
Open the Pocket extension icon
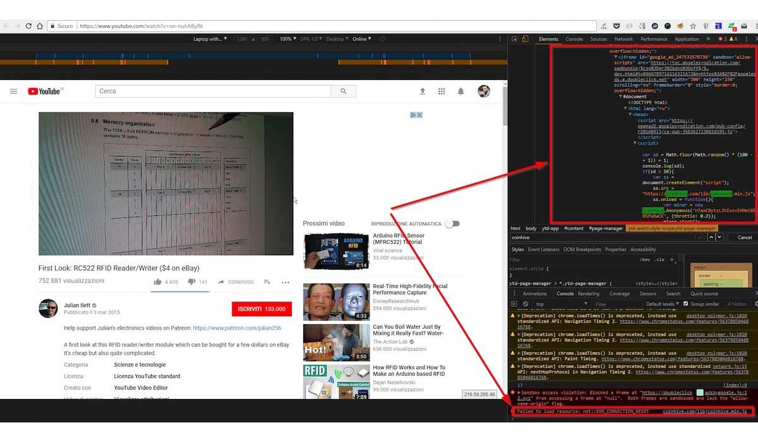(616, 27)
